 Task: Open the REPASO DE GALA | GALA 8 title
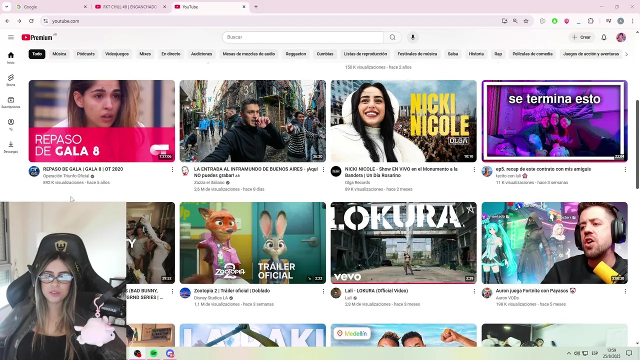[x=83, y=169]
